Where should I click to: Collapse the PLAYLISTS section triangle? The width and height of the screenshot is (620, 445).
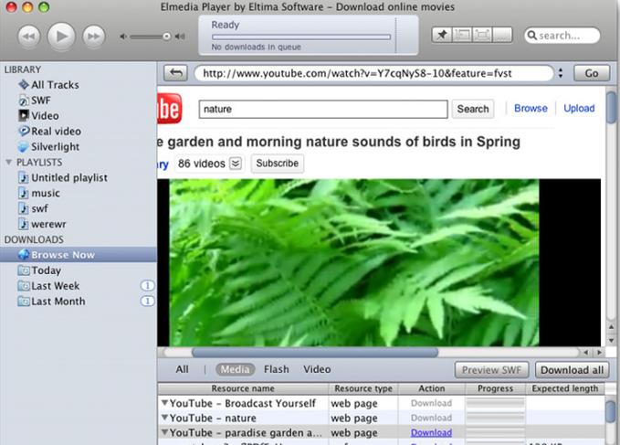tap(9, 162)
